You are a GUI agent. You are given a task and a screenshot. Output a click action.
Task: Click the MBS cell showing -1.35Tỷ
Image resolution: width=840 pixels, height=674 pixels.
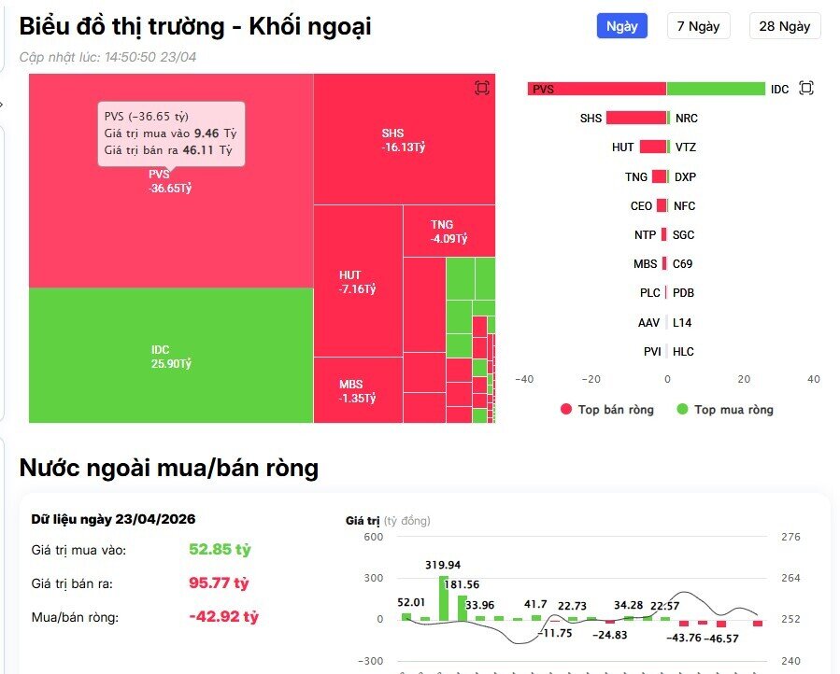356,390
